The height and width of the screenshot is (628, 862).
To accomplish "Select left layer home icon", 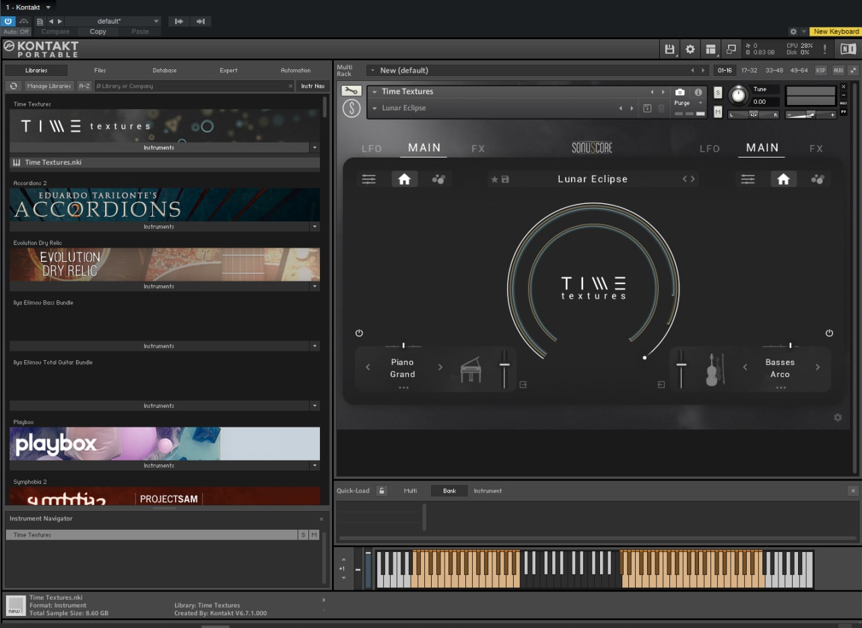I will coord(404,179).
